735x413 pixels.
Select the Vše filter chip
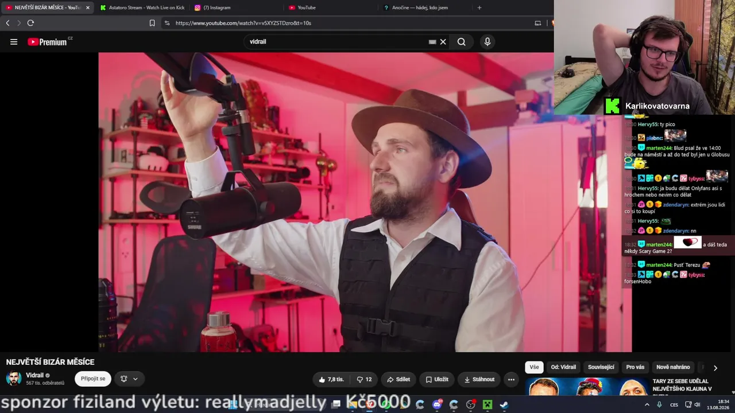534,367
